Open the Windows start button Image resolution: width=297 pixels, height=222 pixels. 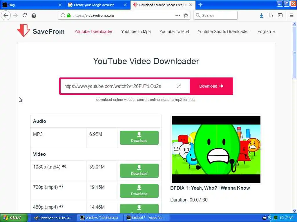[14, 218]
